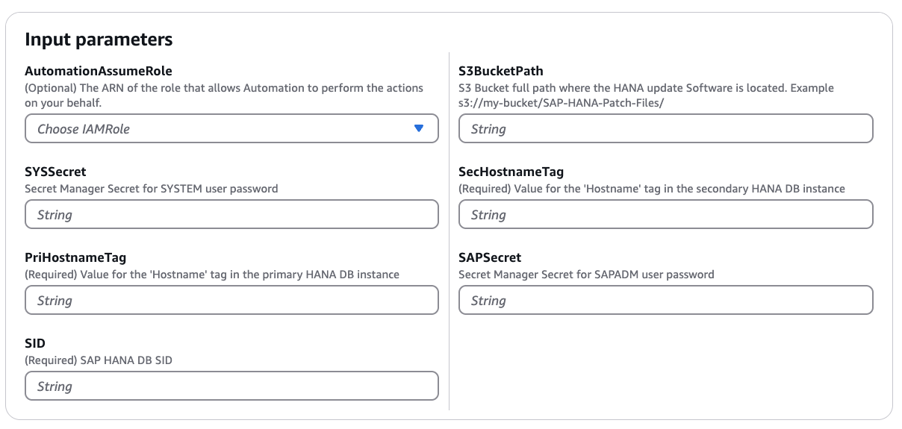Click the SYSTEM user password description text
The height and width of the screenshot is (429, 902).
click(x=151, y=189)
